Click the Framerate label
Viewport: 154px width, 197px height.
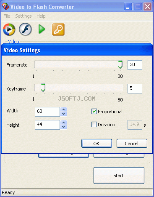point(17,65)
